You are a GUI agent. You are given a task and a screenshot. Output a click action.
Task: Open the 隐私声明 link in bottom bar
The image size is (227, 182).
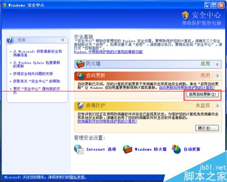[77, 177]
